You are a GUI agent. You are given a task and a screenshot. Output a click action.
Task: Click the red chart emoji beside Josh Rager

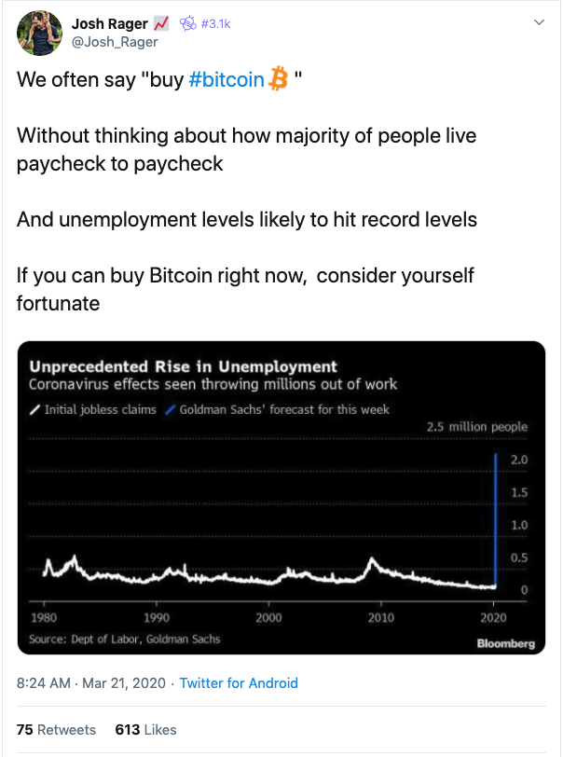pyautogui.click(x=161, y=23)
